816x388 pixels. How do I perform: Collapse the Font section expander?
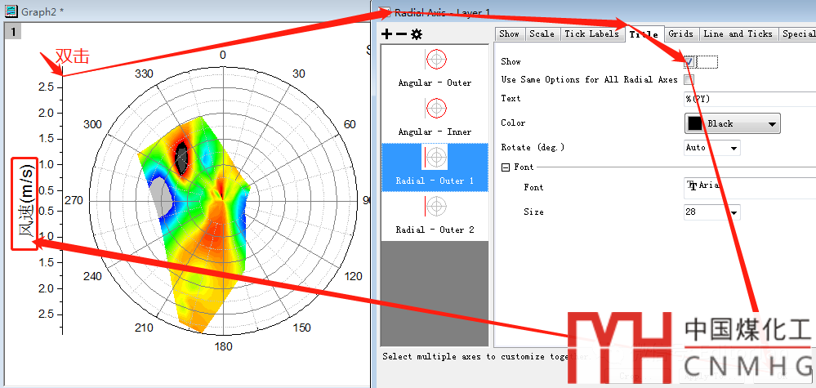(506, 167)
